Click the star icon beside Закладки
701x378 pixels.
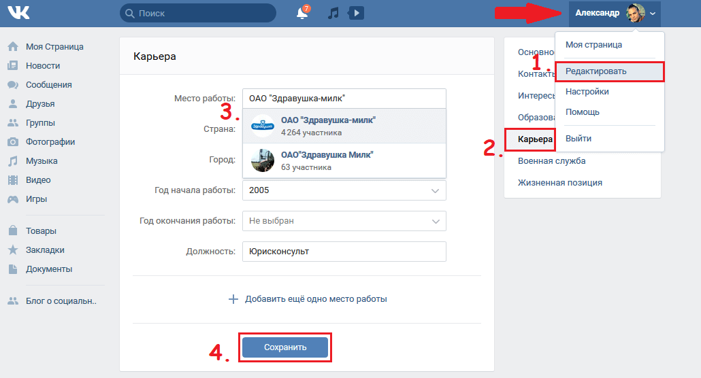(x=13, y=250)
